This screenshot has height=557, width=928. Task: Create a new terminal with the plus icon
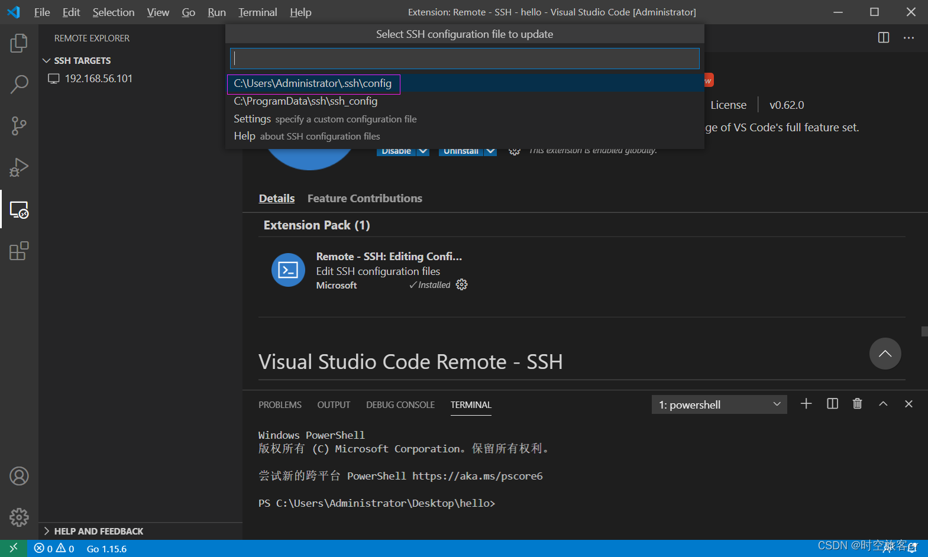coord(806,404)
